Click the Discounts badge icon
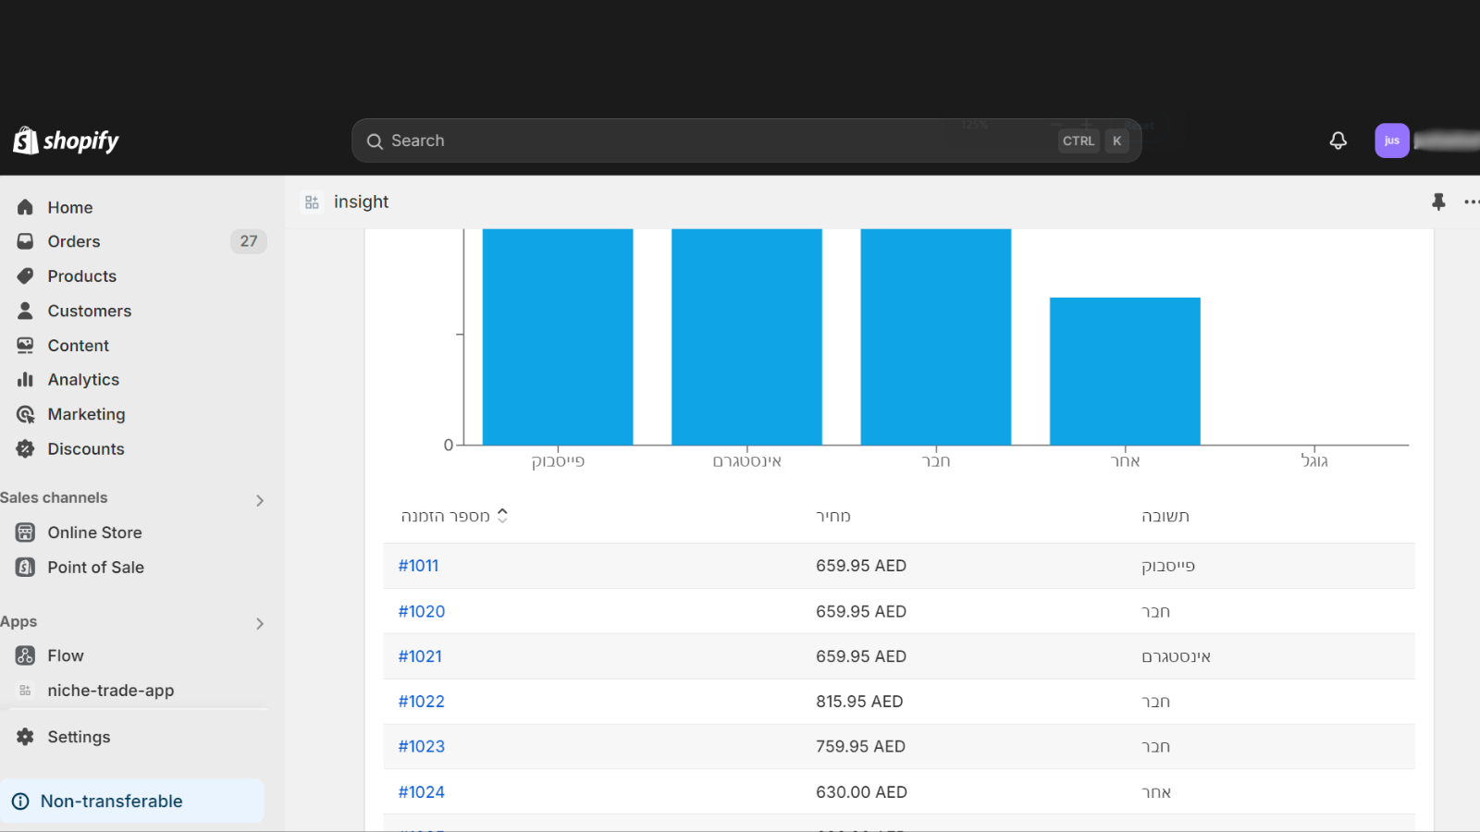 [x=25, y=448]
